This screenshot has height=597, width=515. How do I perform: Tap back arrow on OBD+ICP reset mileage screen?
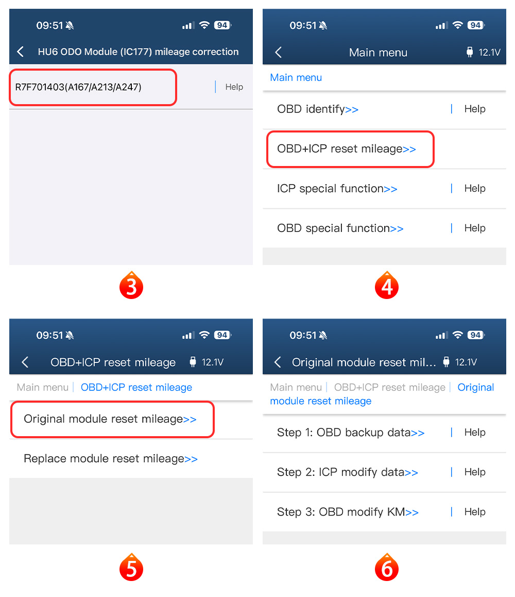(25, 362)
